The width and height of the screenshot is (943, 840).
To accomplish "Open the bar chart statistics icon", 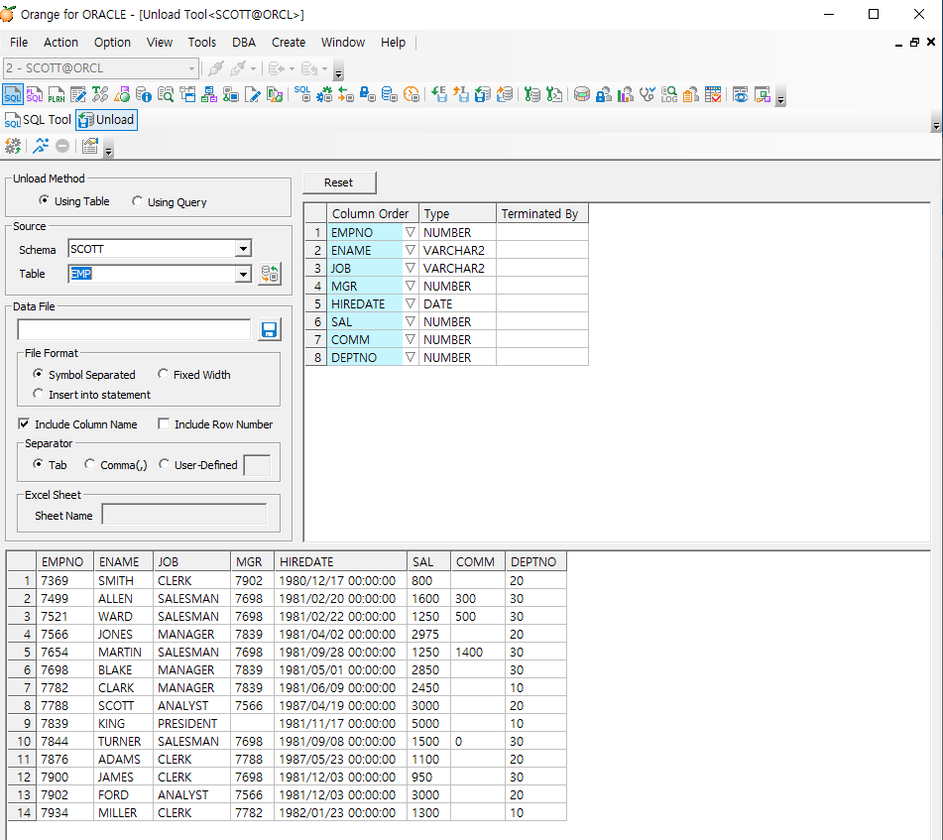I will click(x=626, y=94).
